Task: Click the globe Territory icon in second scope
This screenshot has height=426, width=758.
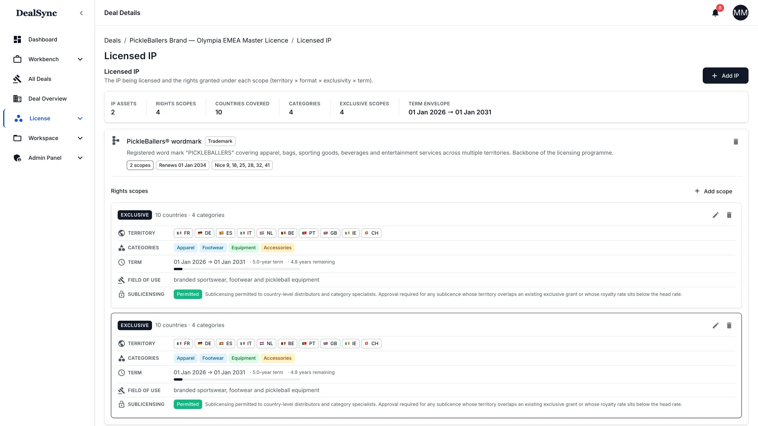Action: (122, 344)
